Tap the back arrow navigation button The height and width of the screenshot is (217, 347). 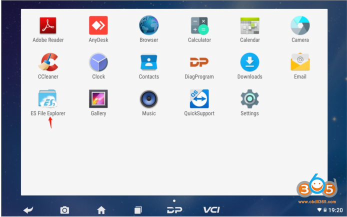pos(28,209)
